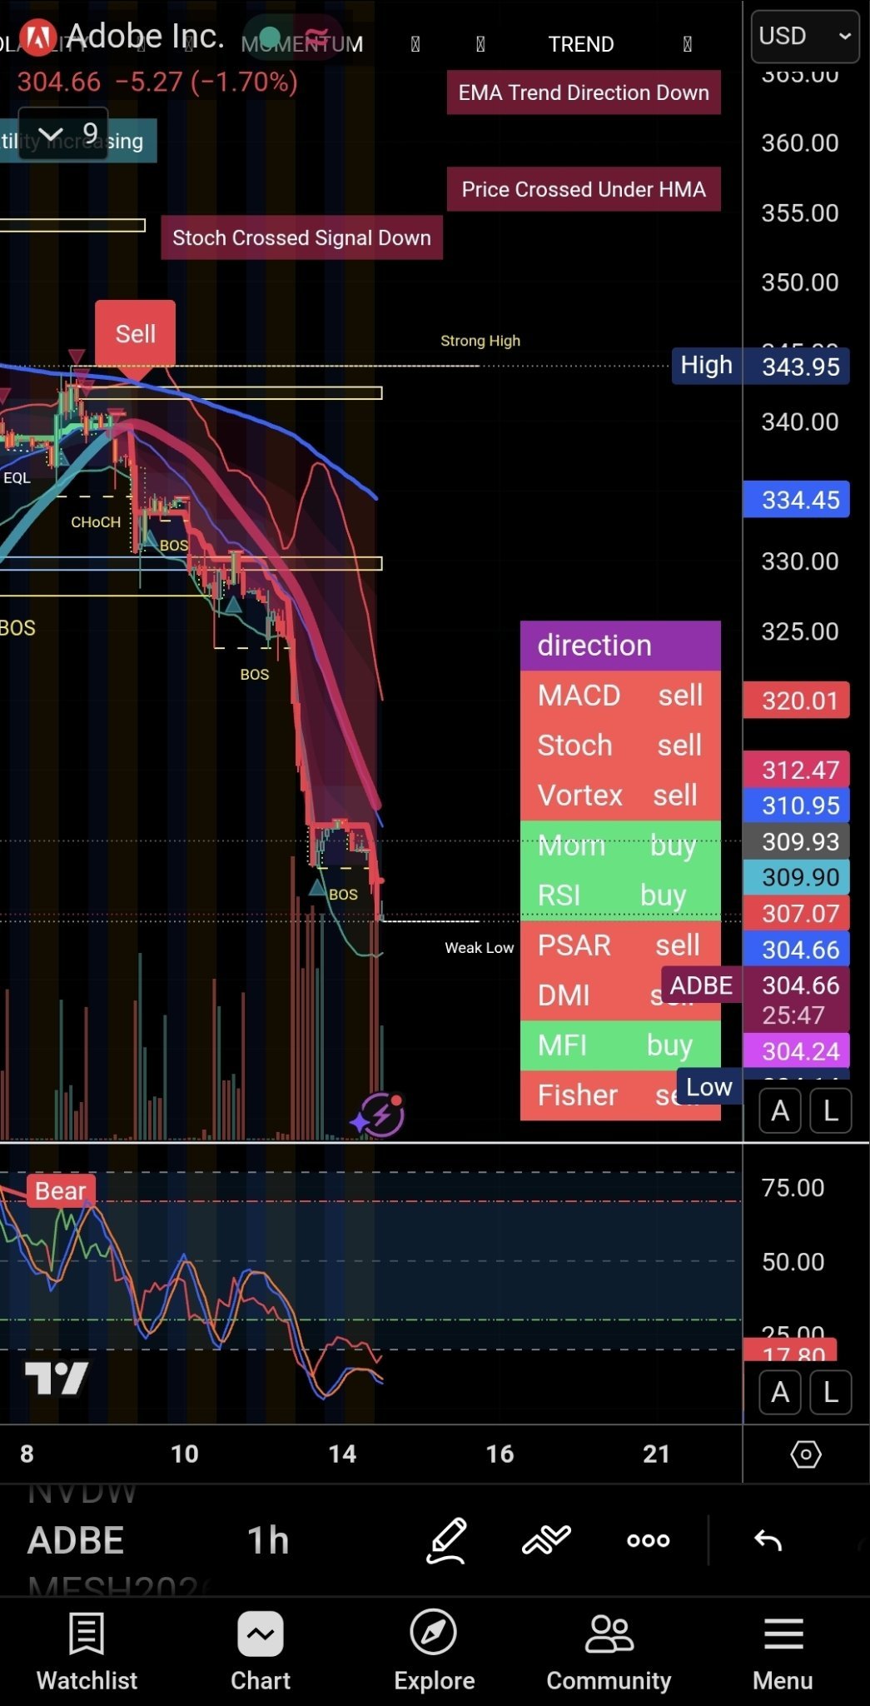
Task: Tap the RSI buy row
Action: pos(620,895)
